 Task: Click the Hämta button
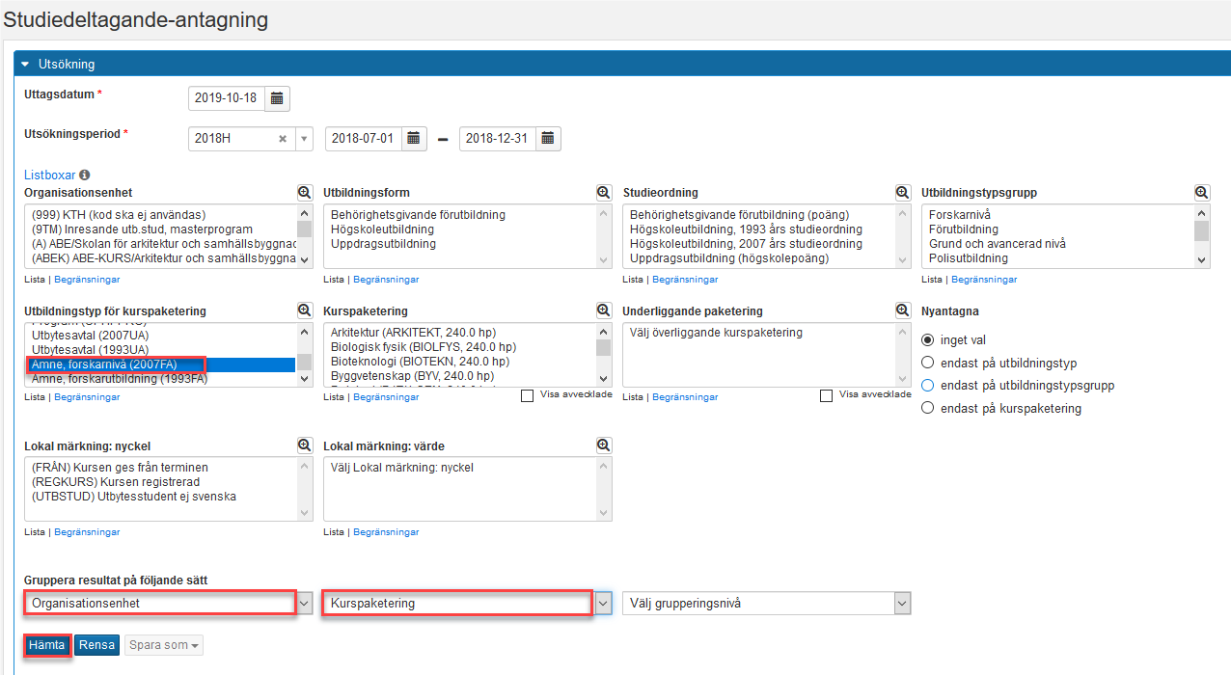pos(46,645)
